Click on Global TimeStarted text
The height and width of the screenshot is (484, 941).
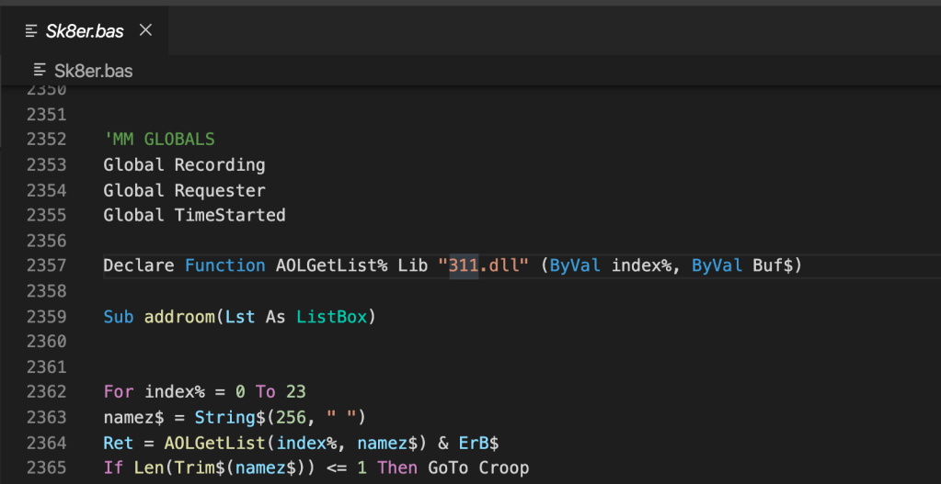coord(194,216)
